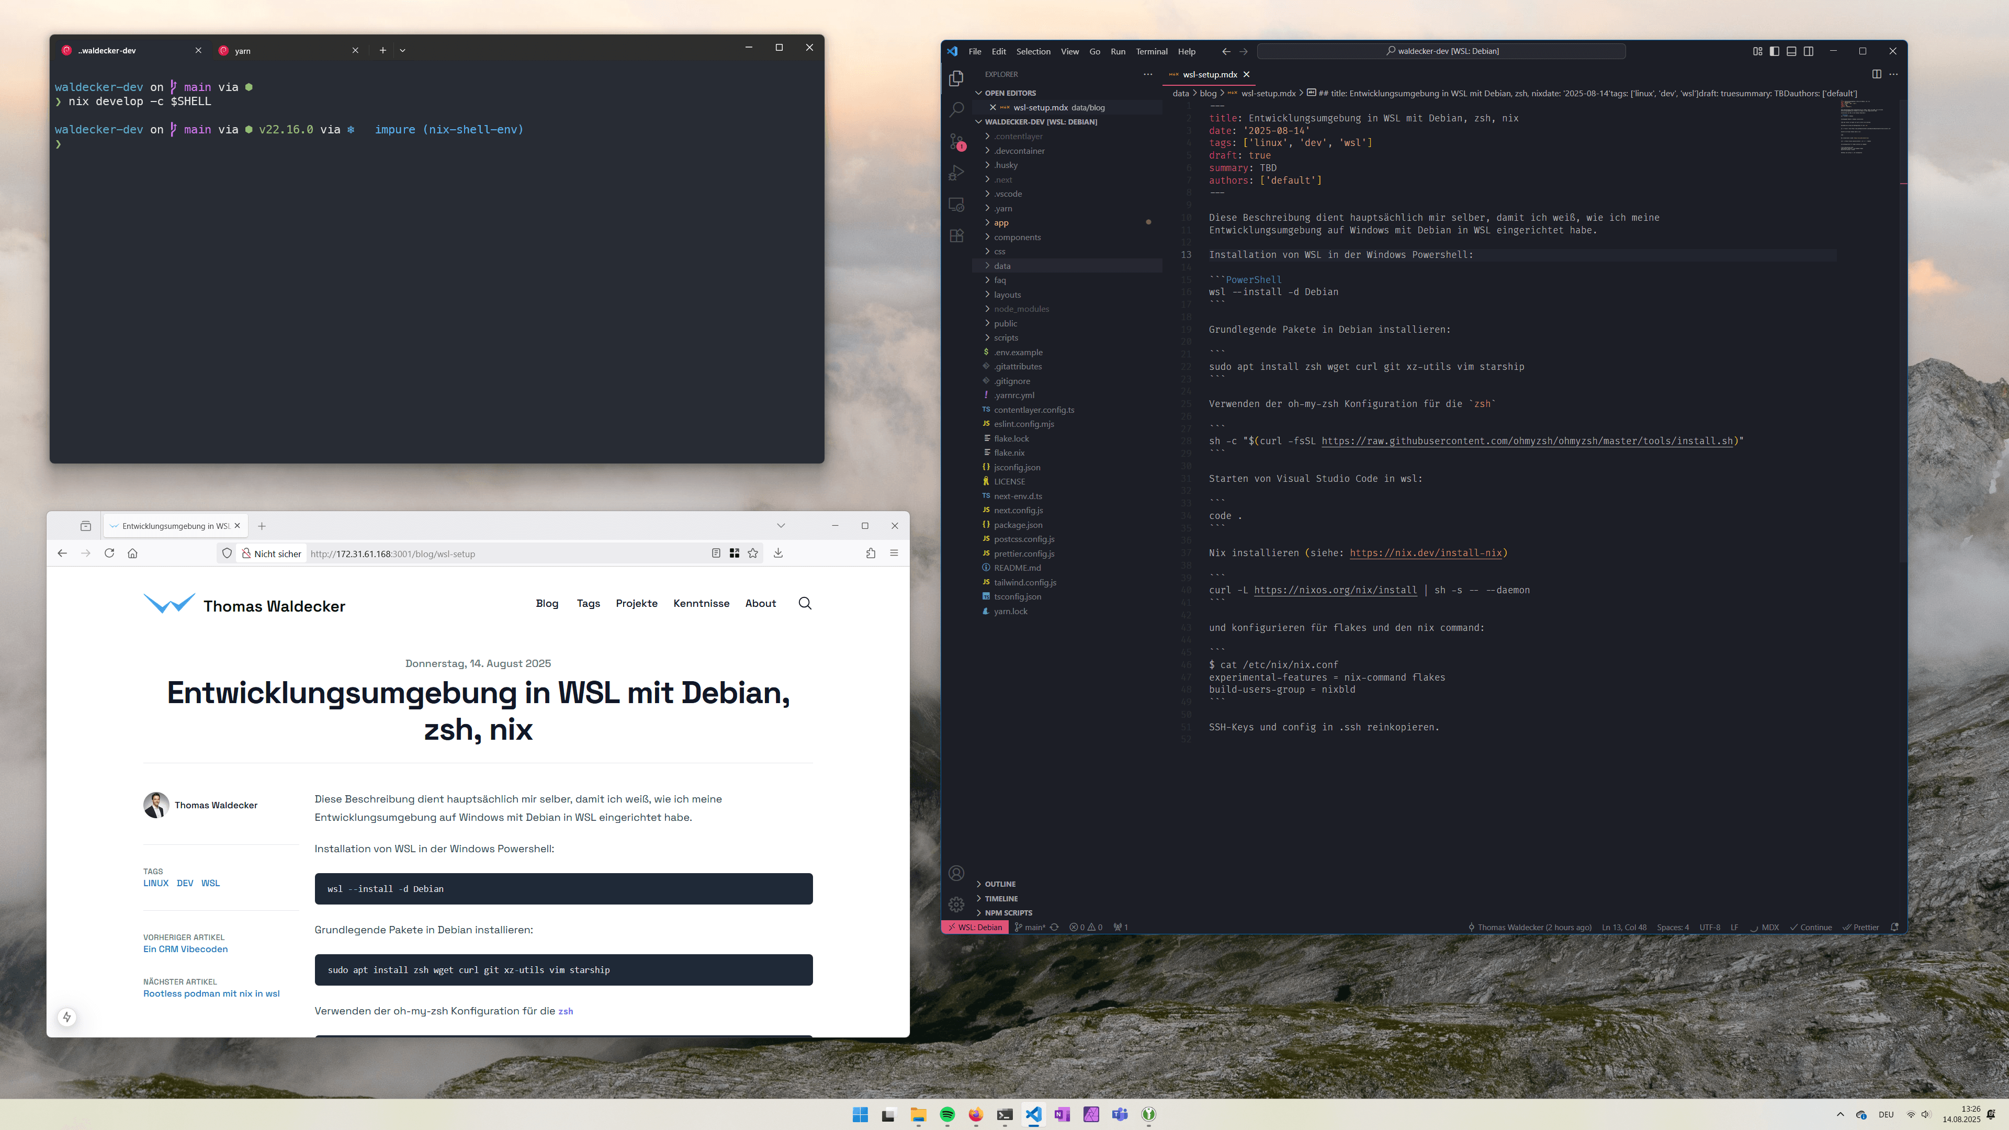The width and height of the screenshot is (2009, 1130).
Task: Expand NPM SCRIPTS section in VS Code
Action: click(1067, 912)
